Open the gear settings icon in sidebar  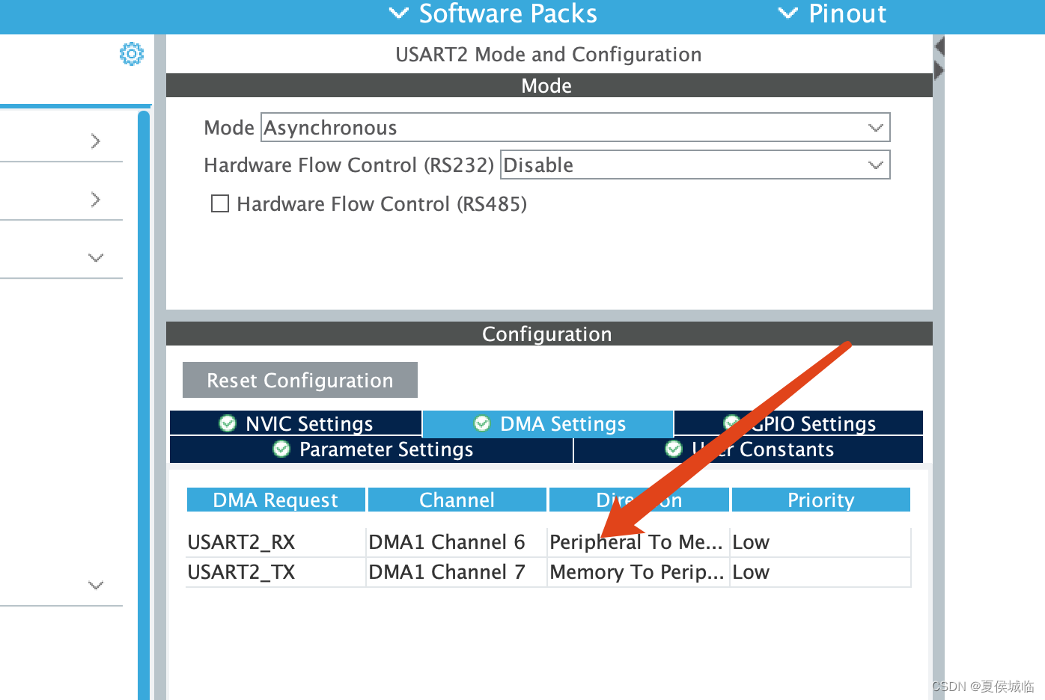pos(132,54)
